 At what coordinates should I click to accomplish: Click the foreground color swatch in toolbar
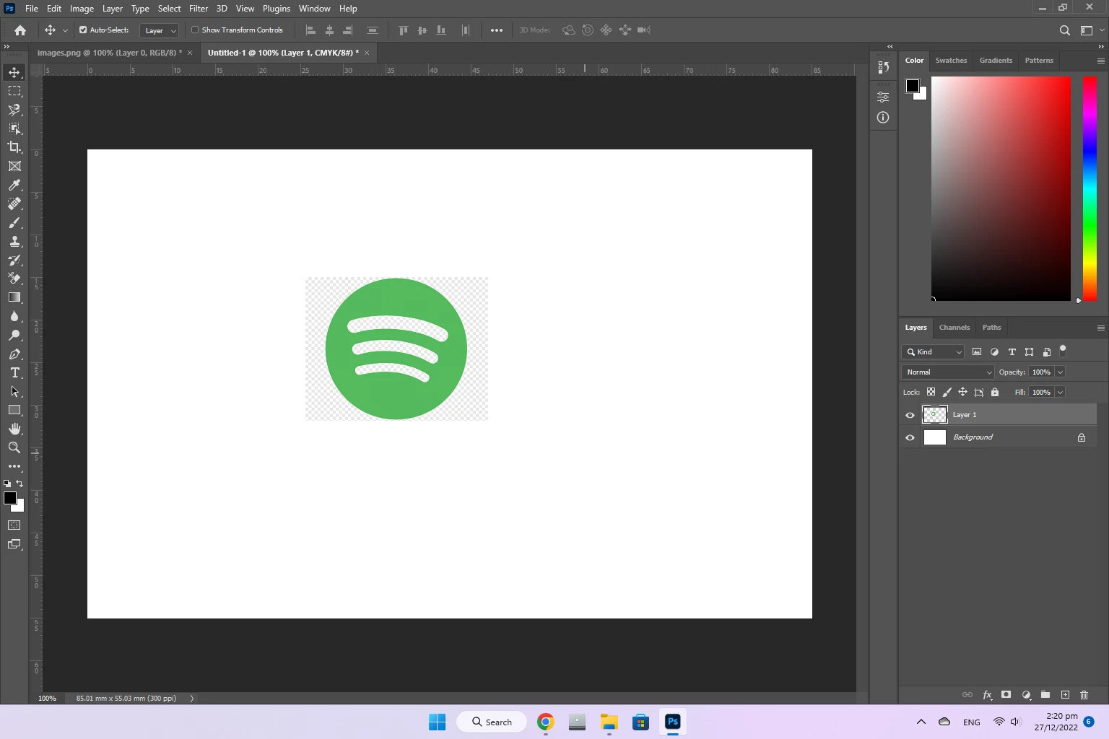click(10, 498)
